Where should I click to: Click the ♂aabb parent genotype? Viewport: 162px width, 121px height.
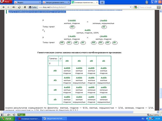coord(103,20)
